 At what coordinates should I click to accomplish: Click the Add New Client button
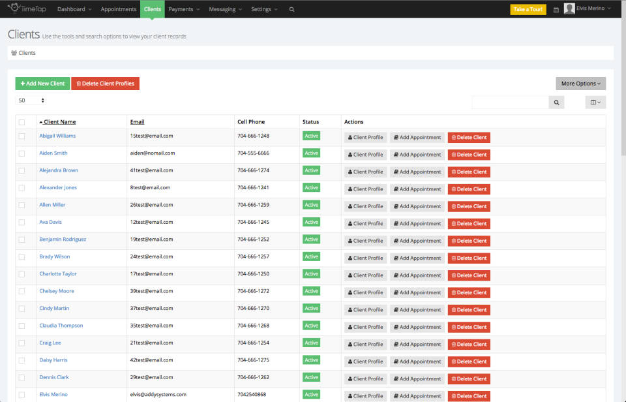(x=42, y=84)
